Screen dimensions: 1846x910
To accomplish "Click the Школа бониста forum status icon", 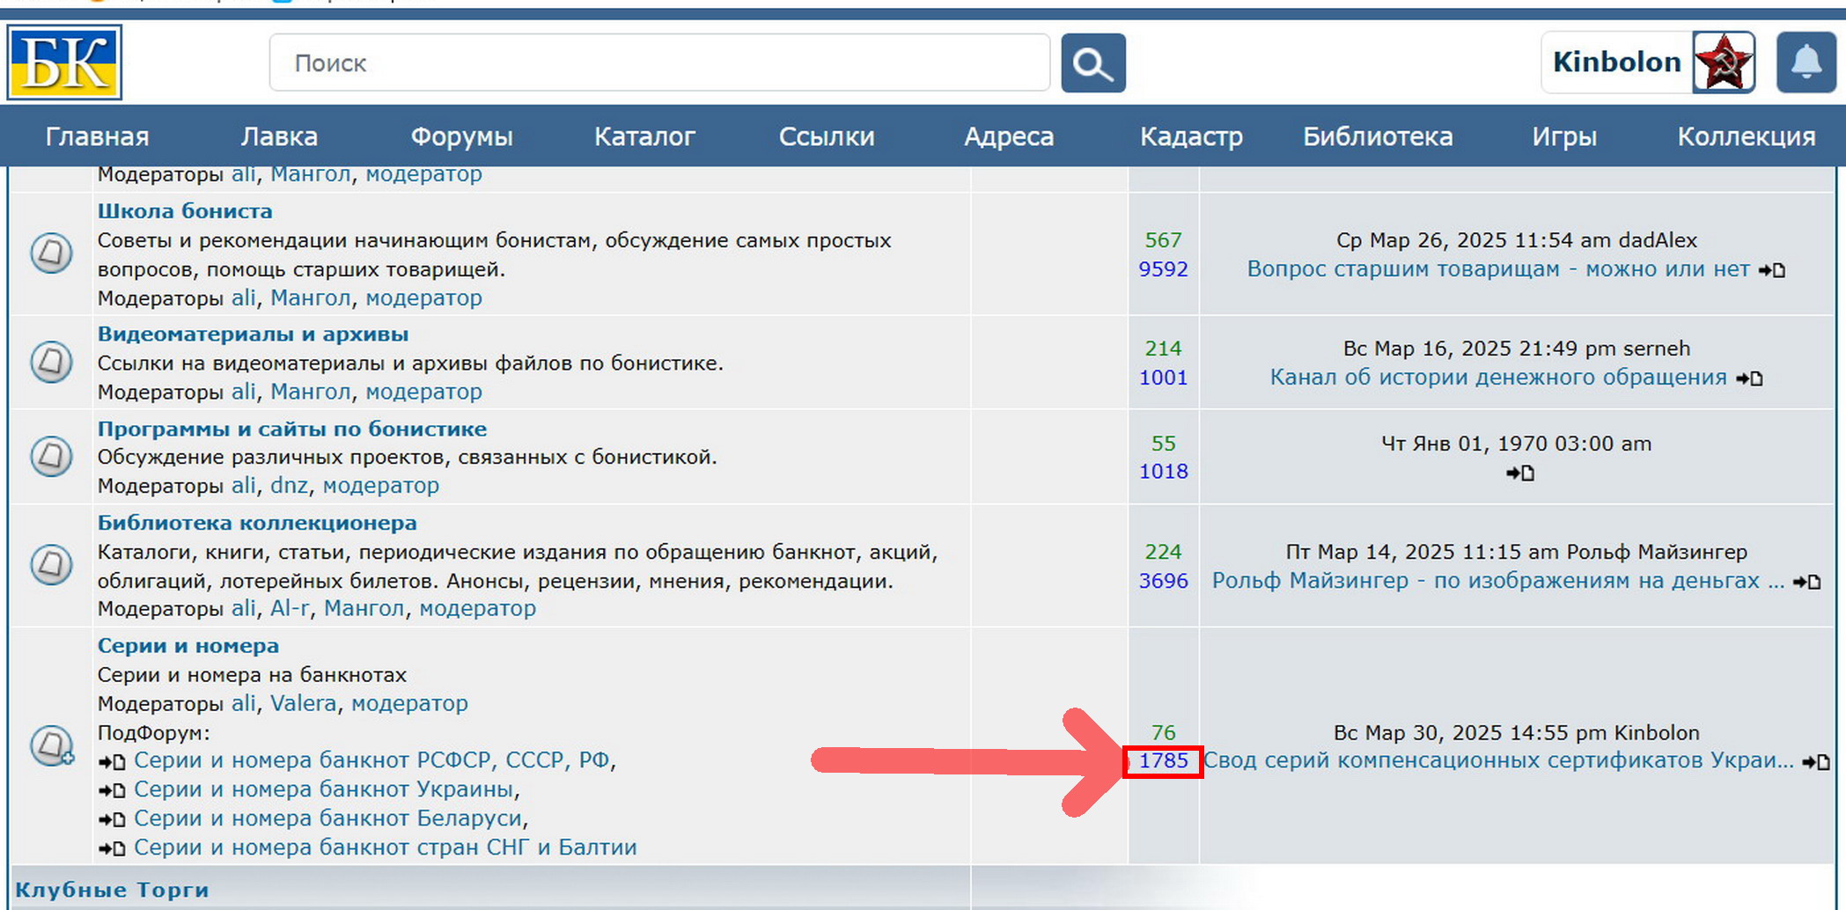I will point(52,253).
